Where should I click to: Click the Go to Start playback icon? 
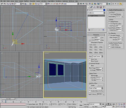point(103,104)
